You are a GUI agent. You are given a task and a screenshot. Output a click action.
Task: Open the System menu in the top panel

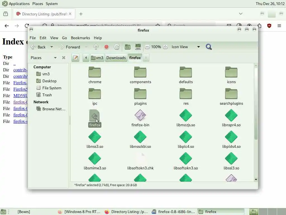tap(52, 4)
